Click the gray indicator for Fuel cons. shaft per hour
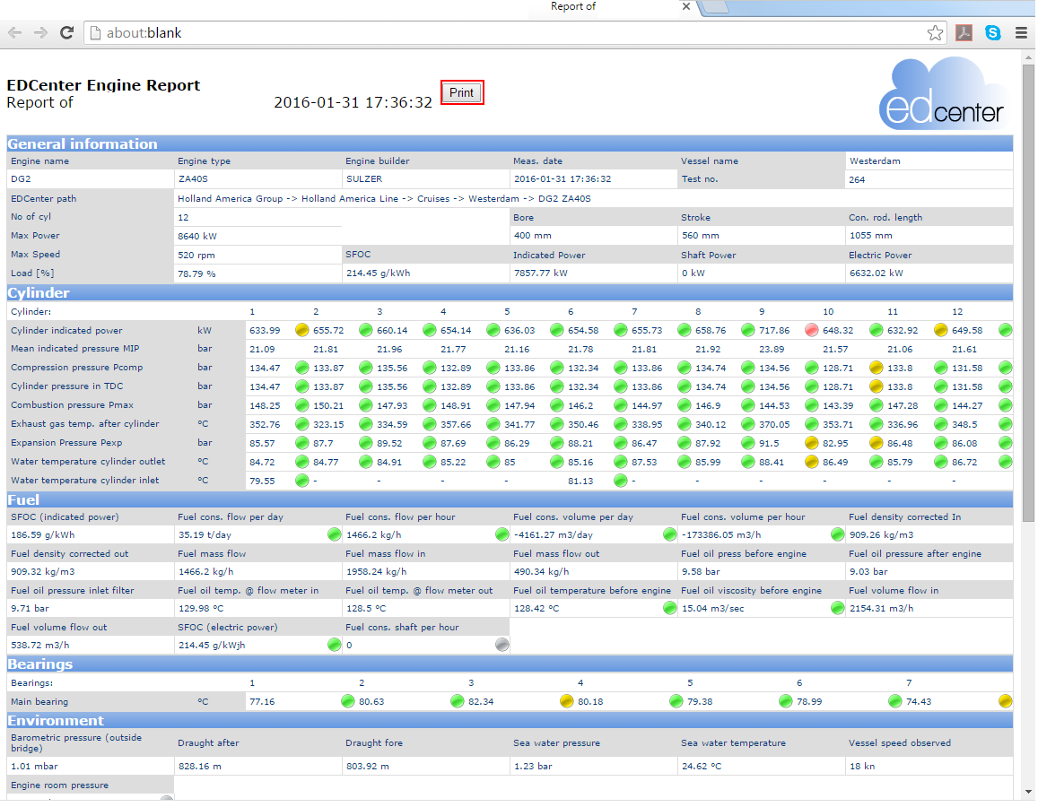1038x807 pixels. [502, 645]
